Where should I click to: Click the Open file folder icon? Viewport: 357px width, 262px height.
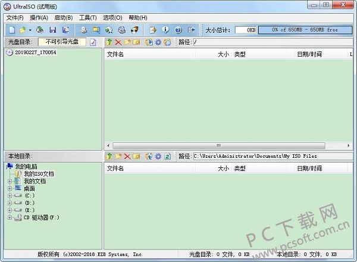coord(23,30)
